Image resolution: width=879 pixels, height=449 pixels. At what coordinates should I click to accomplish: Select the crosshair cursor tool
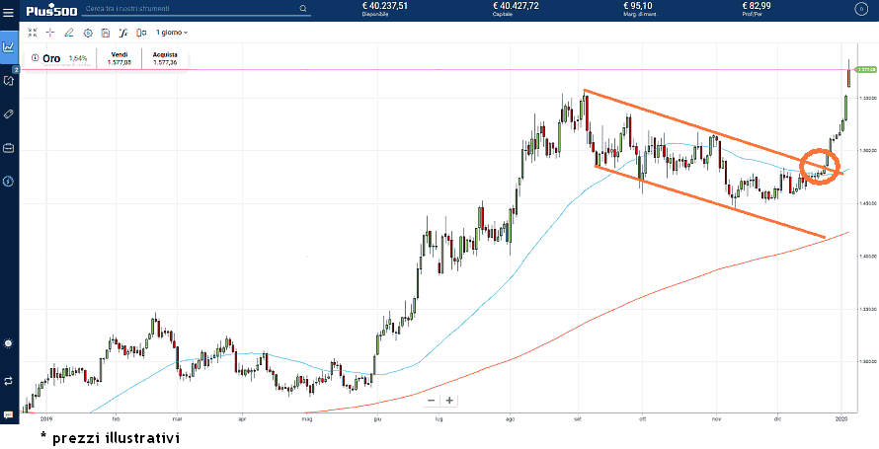50,33
